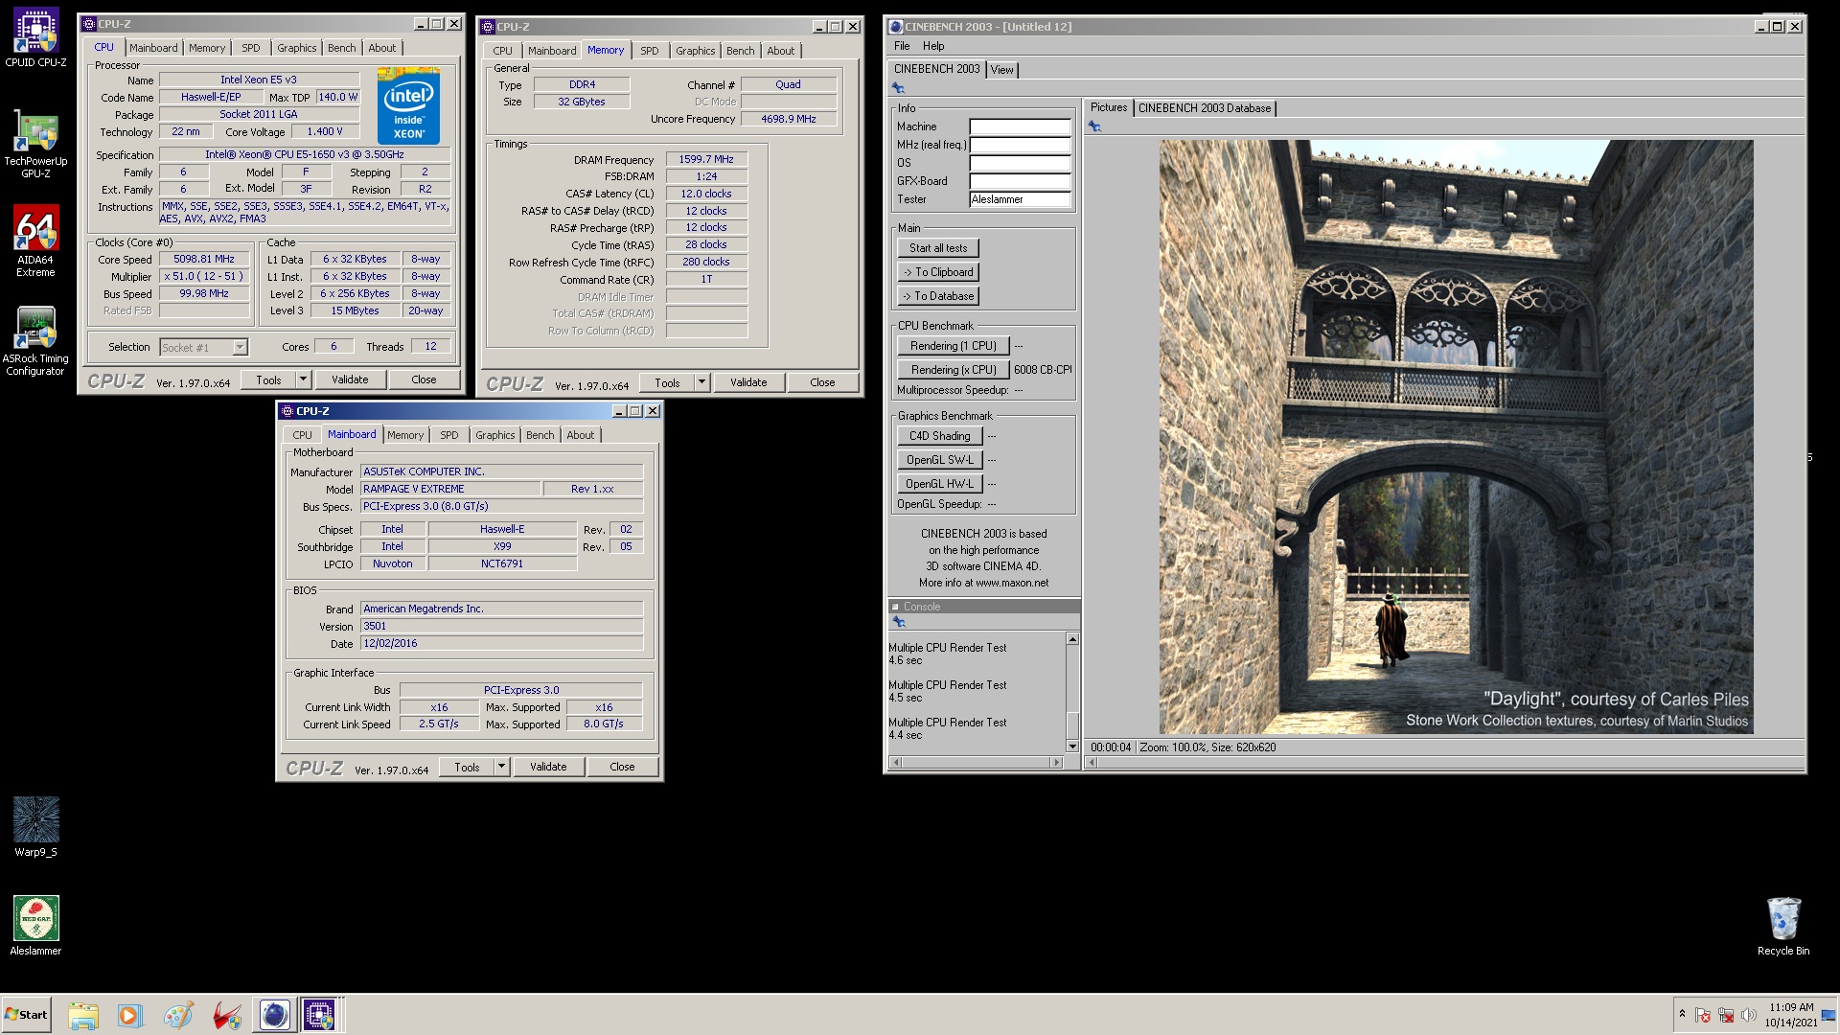
Task: Open the Bench tab in the CPU-Z CPU window
Action: pos(341,48)
